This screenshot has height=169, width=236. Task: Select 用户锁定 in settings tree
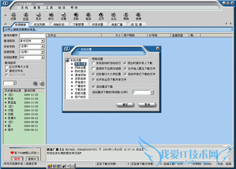[x=80, y=97]
